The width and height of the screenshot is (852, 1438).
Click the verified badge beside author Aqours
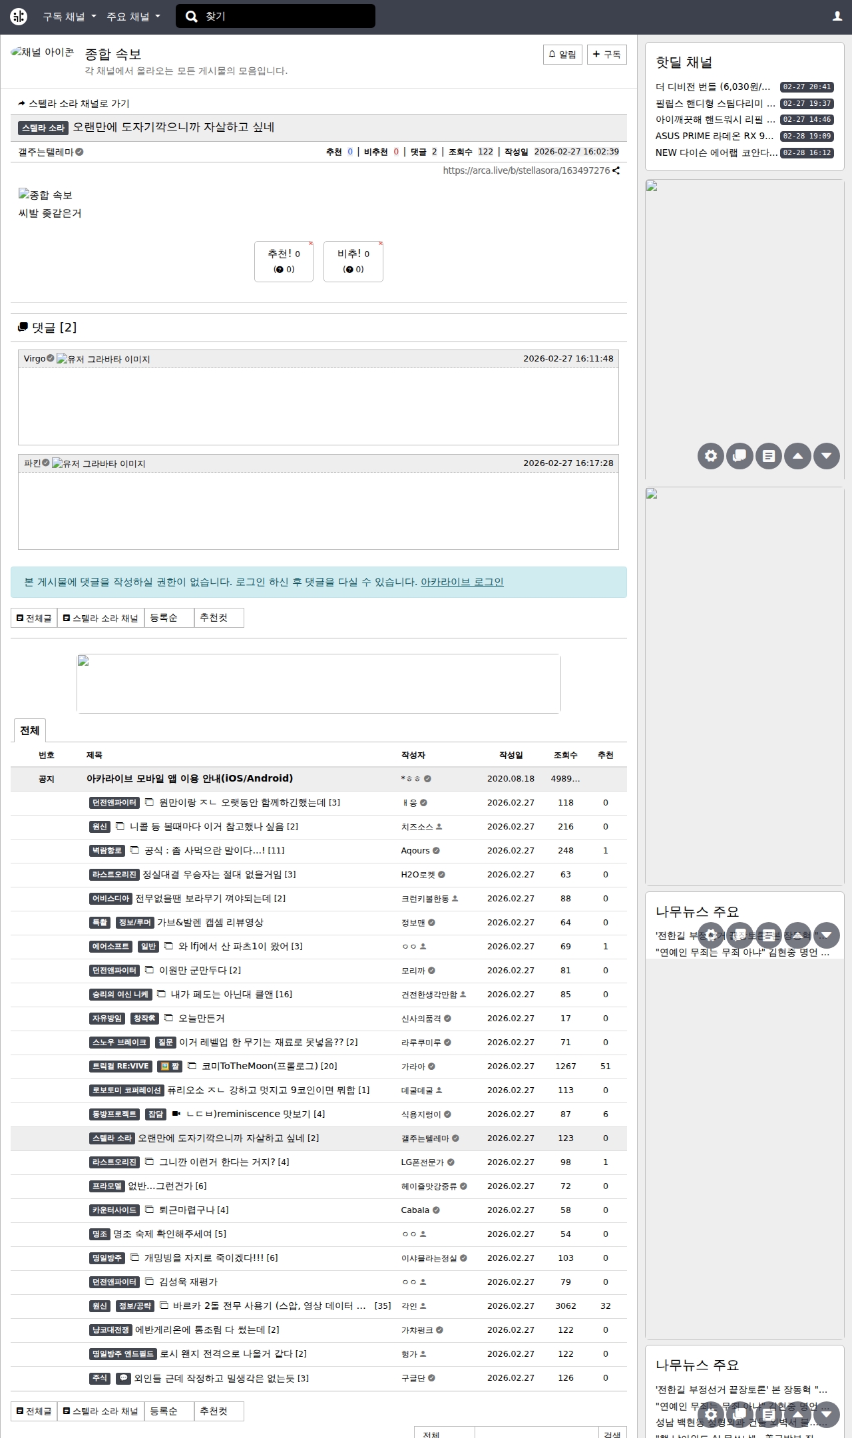pos(437,851)
